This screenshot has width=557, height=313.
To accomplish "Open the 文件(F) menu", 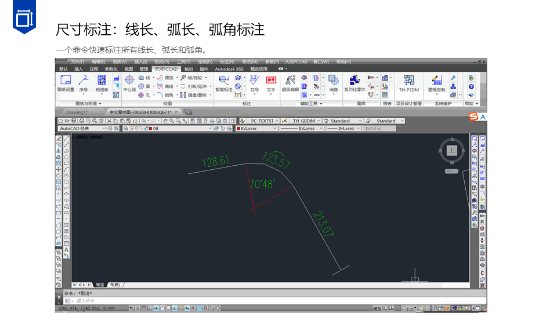I will coord(77,62).
